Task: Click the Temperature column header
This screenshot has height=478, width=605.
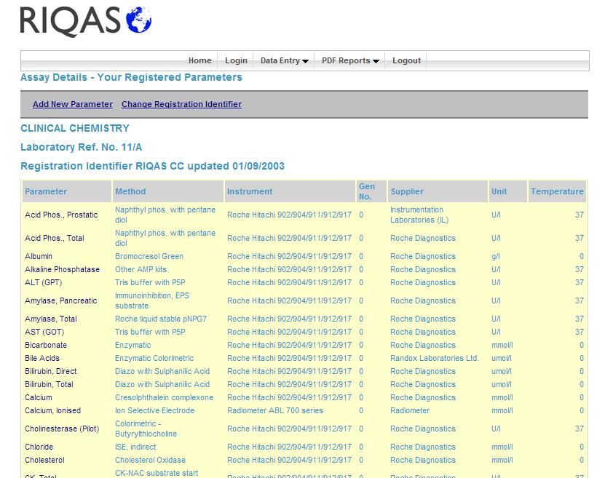Action: pyautogui.click(x=557, y=191)
